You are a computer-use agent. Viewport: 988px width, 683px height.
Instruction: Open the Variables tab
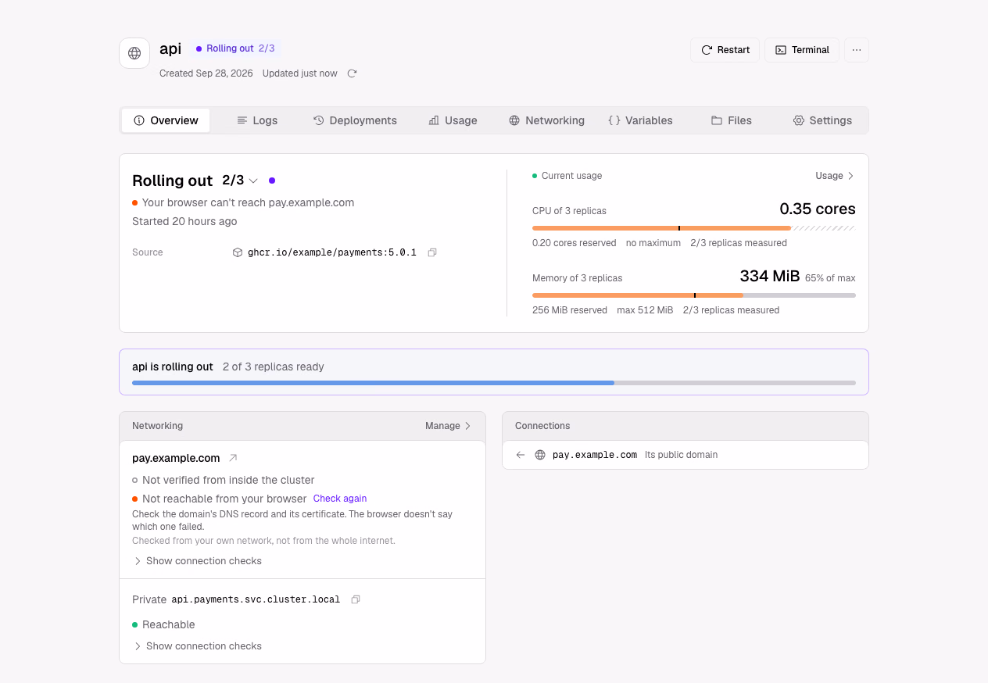tap(640, 120)
